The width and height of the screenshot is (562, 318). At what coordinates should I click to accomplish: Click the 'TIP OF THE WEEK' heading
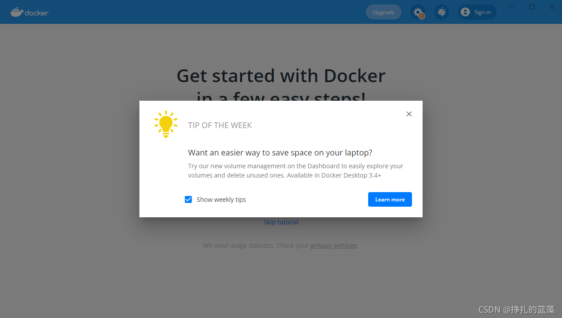(x=220, y=125)
